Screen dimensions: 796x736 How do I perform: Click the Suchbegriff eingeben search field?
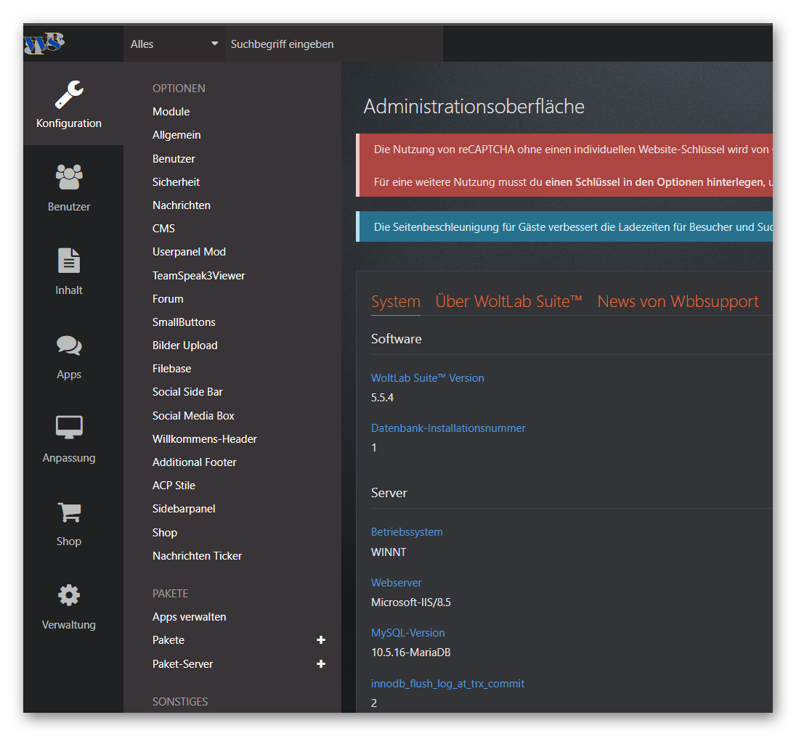point(333,44)
